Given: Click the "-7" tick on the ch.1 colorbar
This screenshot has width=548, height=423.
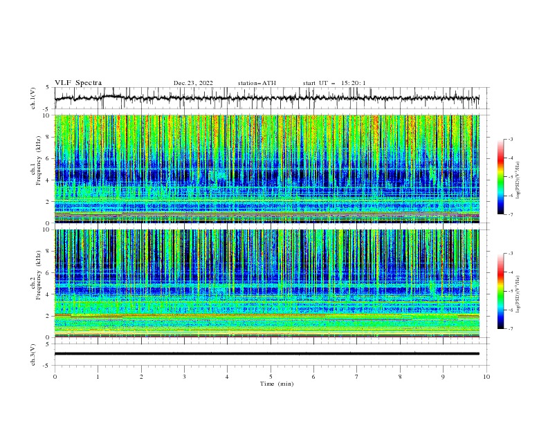Looking at the screenshot, I should (511, 214).
